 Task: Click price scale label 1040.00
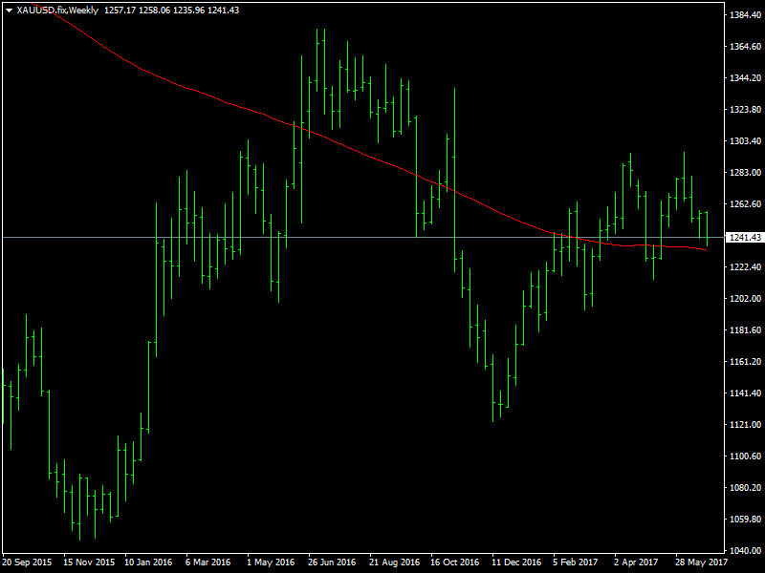point(745,551)
